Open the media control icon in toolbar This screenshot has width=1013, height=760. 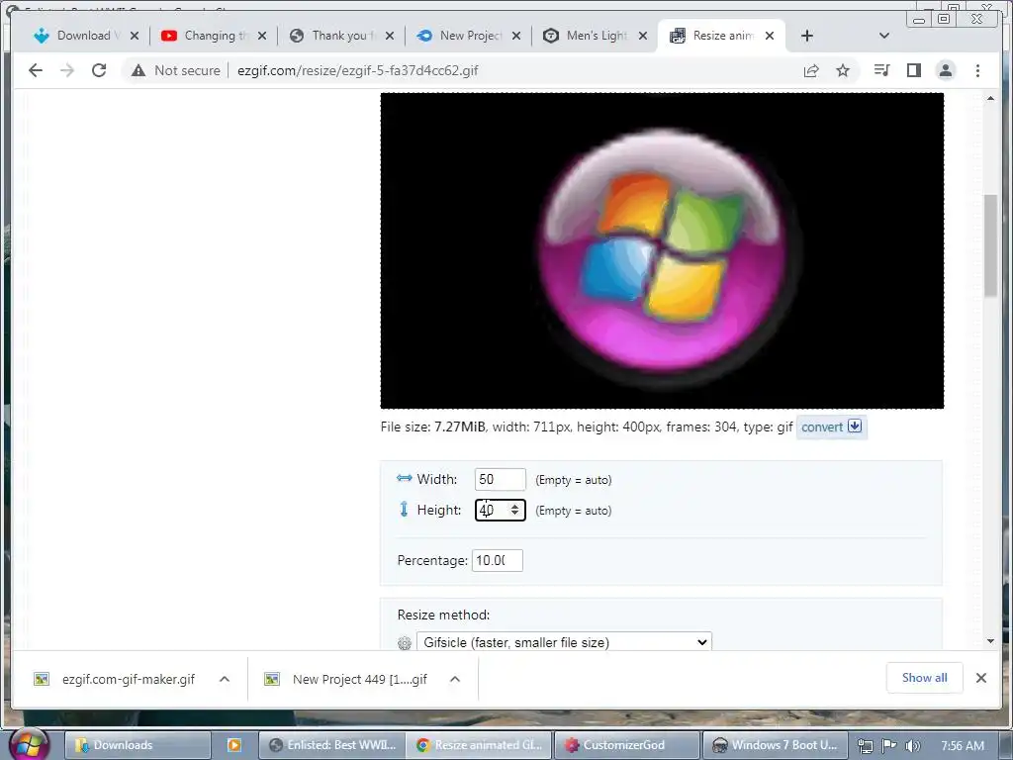[x=881, y=70]
